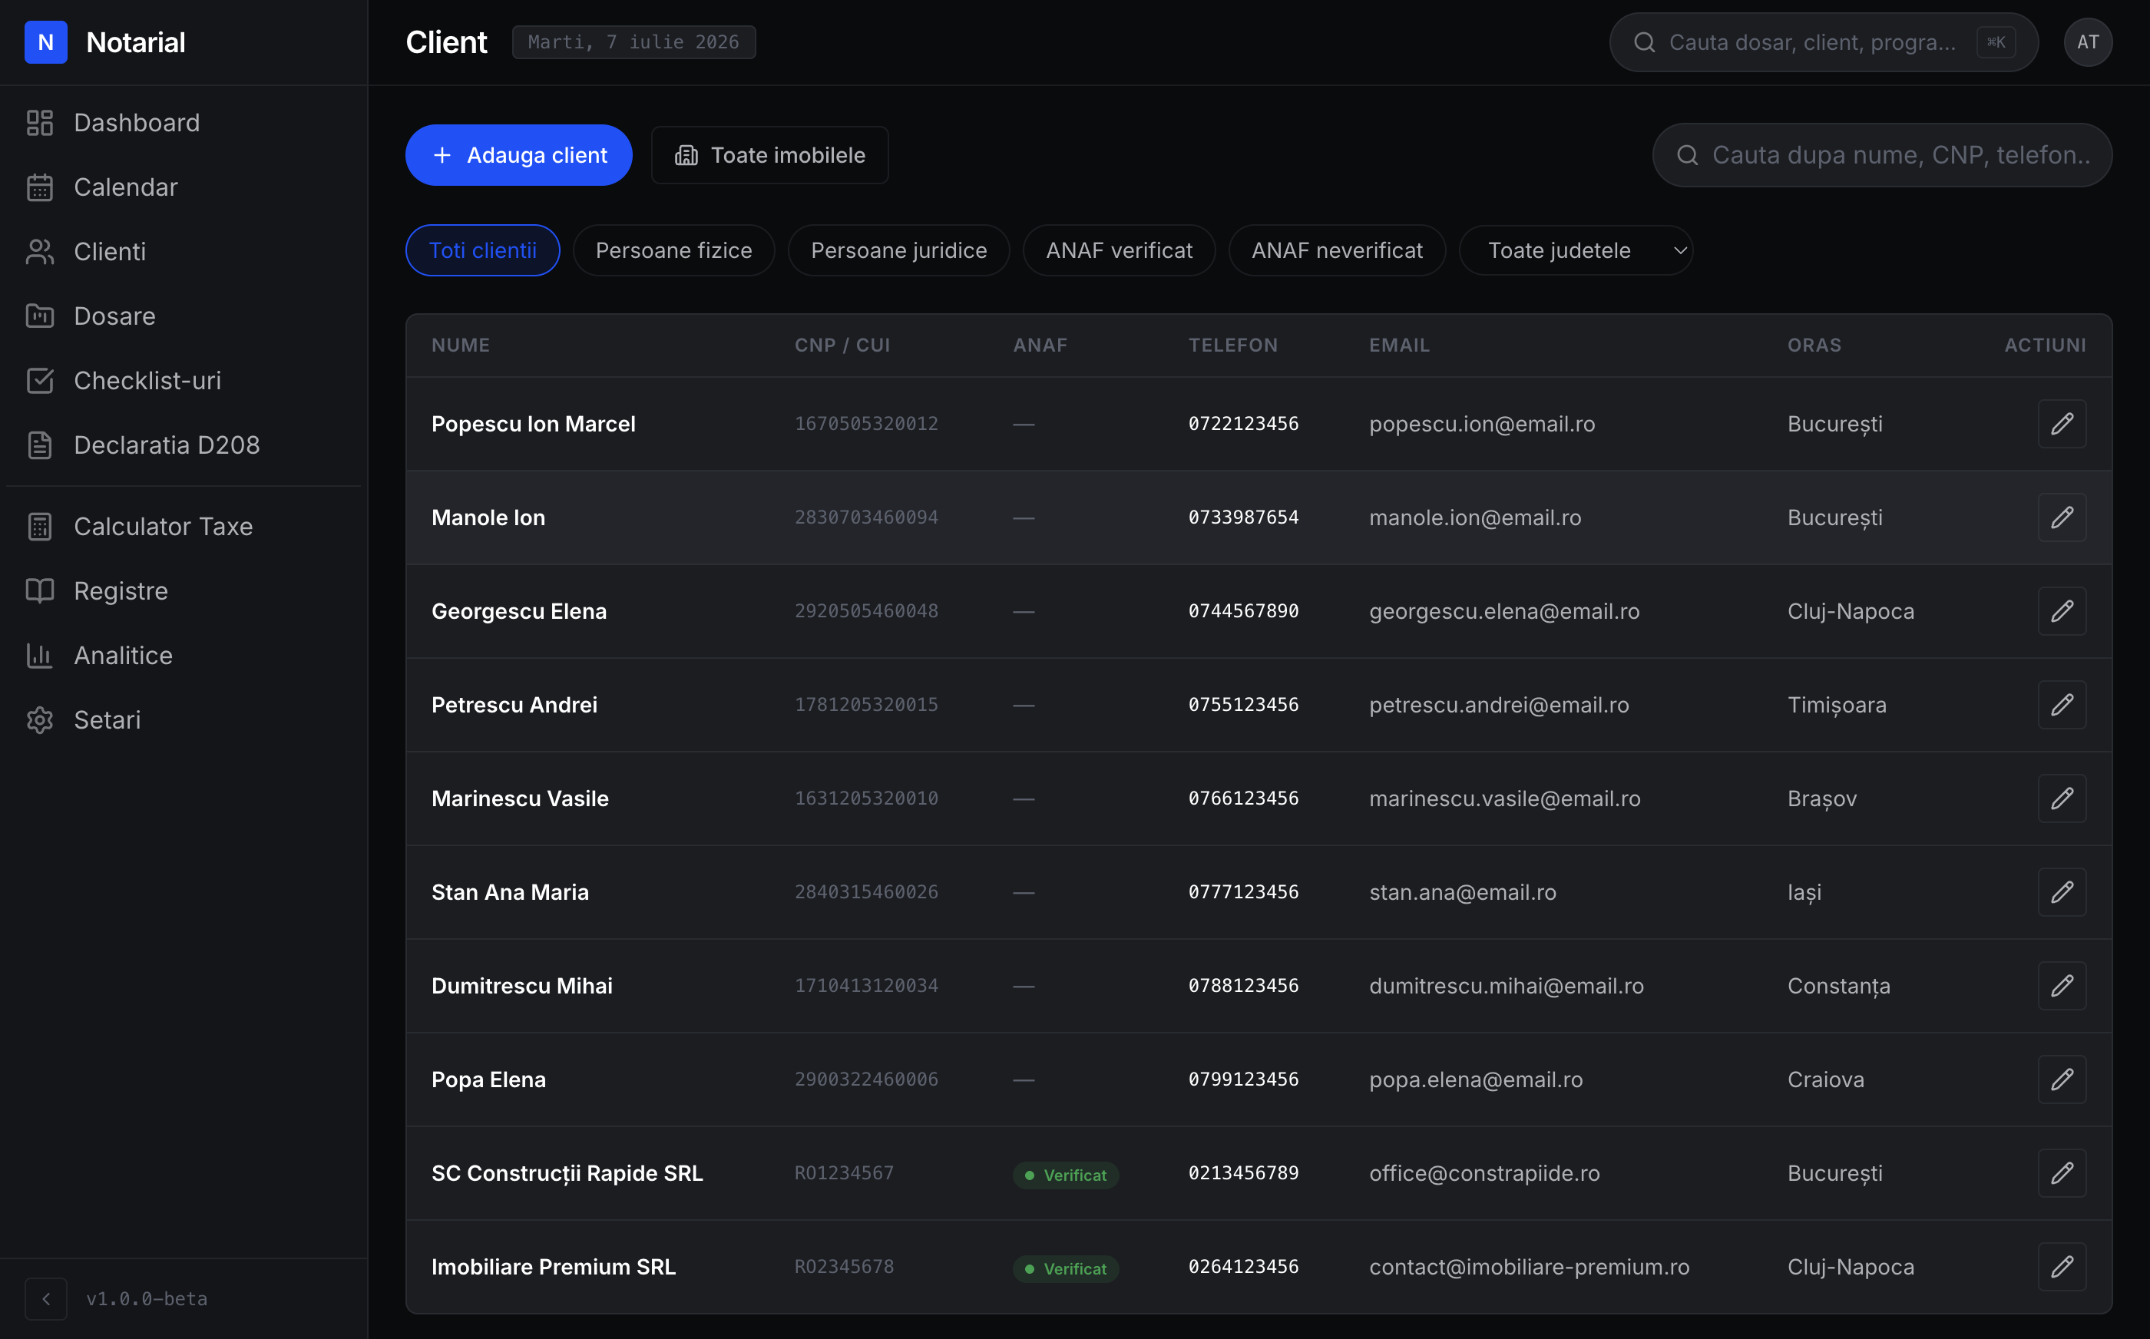This screenshot has height=1339, width=2150.
Task: Edit client Georgescu Elena
Action: (2062, 611)
